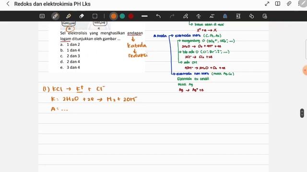Go back with the back arrow

coord(8,4)
